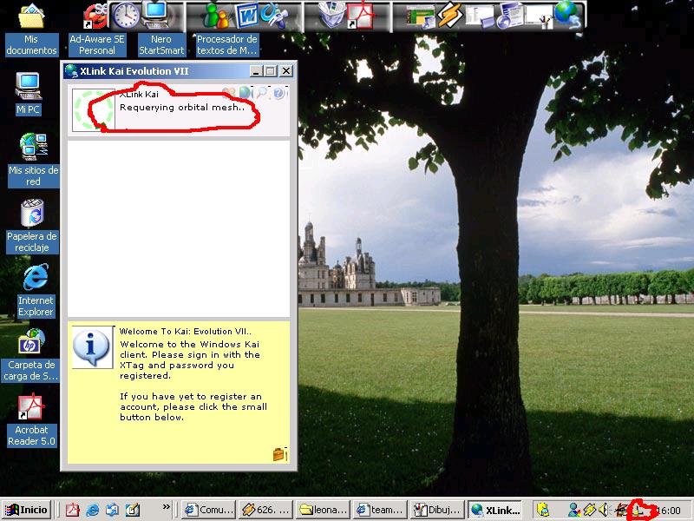Screen dimensions: 694x521
Task: Click the globe icon in XLink Kai toolbar
Action: click(x=245, y=93)
